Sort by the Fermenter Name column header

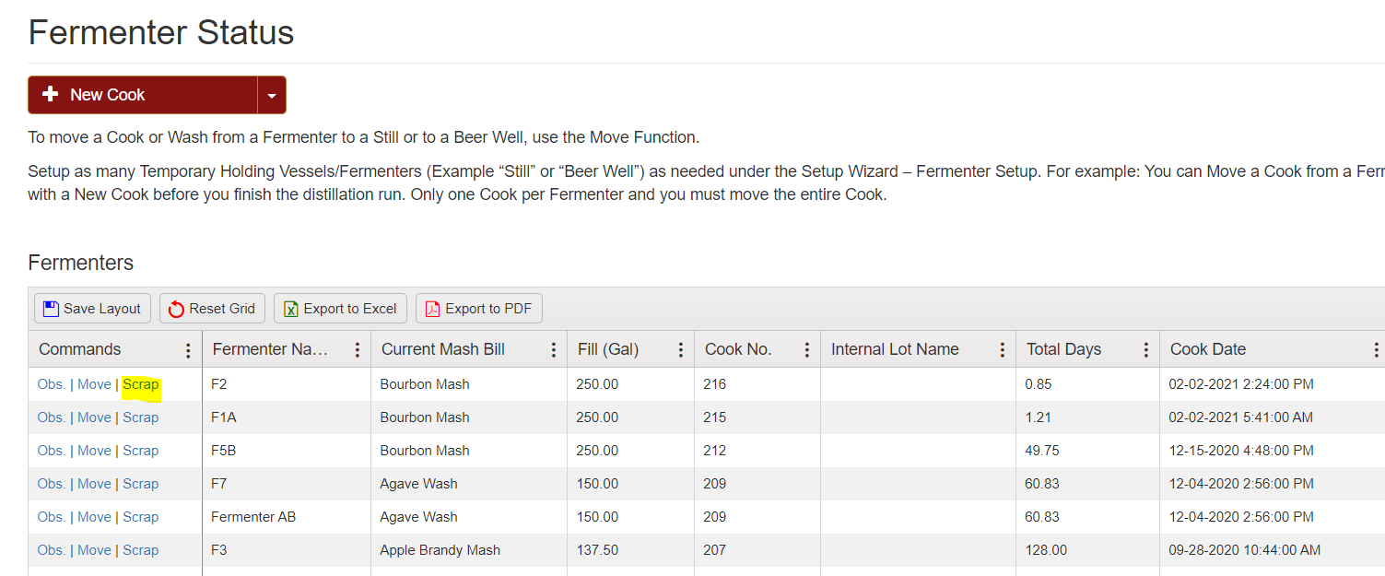coord(270,349)
